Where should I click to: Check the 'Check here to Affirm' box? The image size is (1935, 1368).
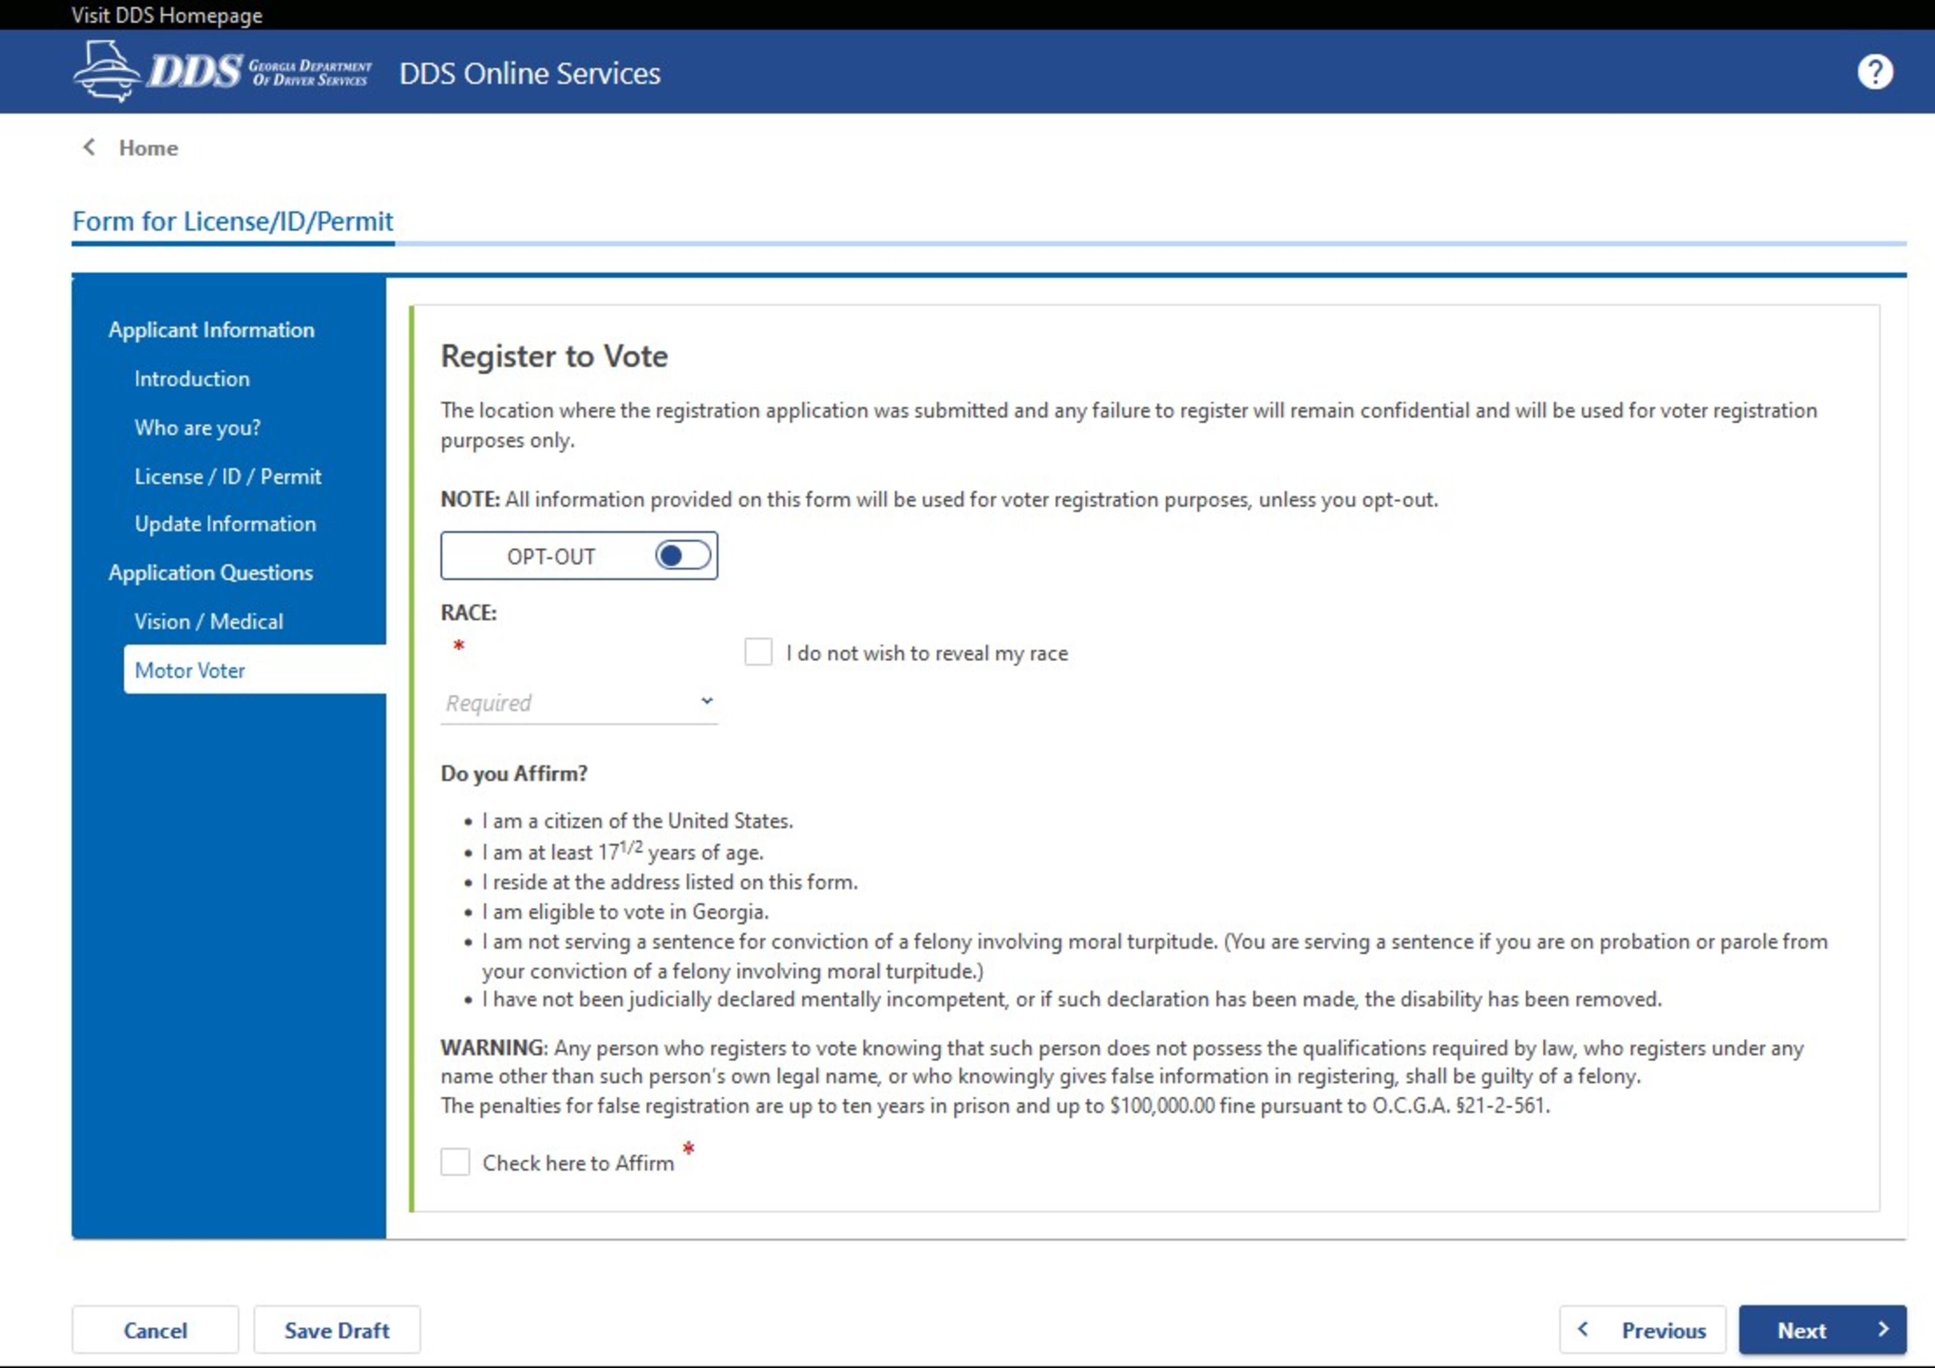[455, 1161]
